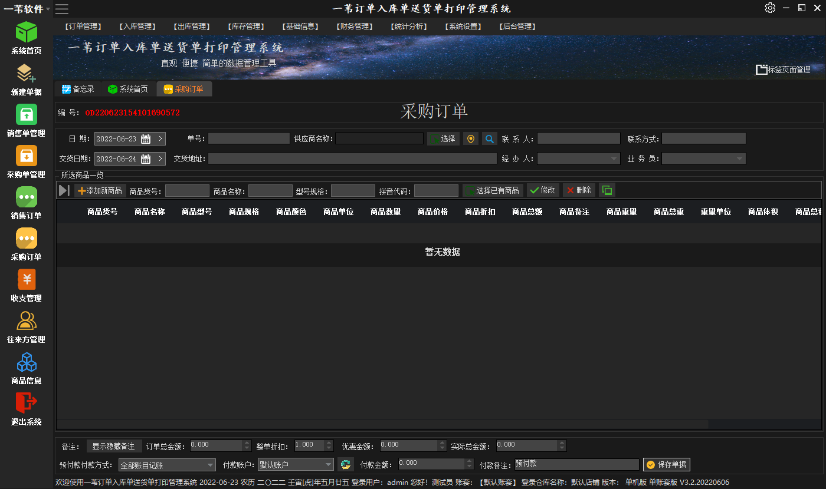Click the 添加新商品 button

pyautogui.click(x=100, y=190)
